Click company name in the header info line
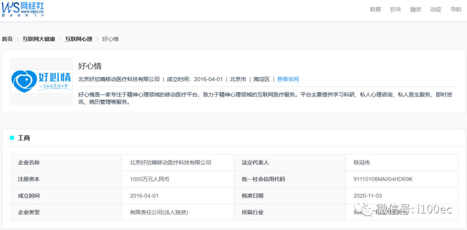The image size is (467, 230). click(119, 79)
